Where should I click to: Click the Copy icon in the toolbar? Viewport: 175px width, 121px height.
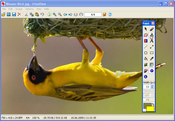tap(32, 14)
